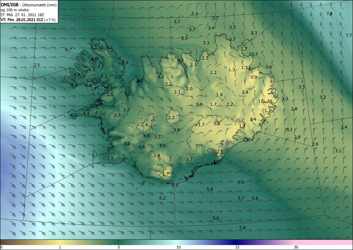The image size is (353, 250).
Task: Click the map value "7.7"
Action: click(349, 36)
